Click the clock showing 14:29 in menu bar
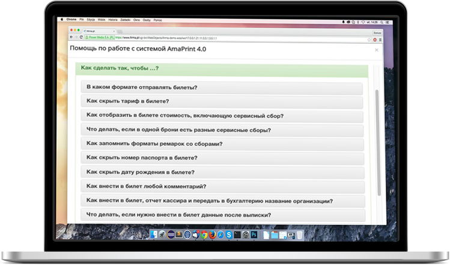Screen dimensions: 450x265 [x=372, y=22]
